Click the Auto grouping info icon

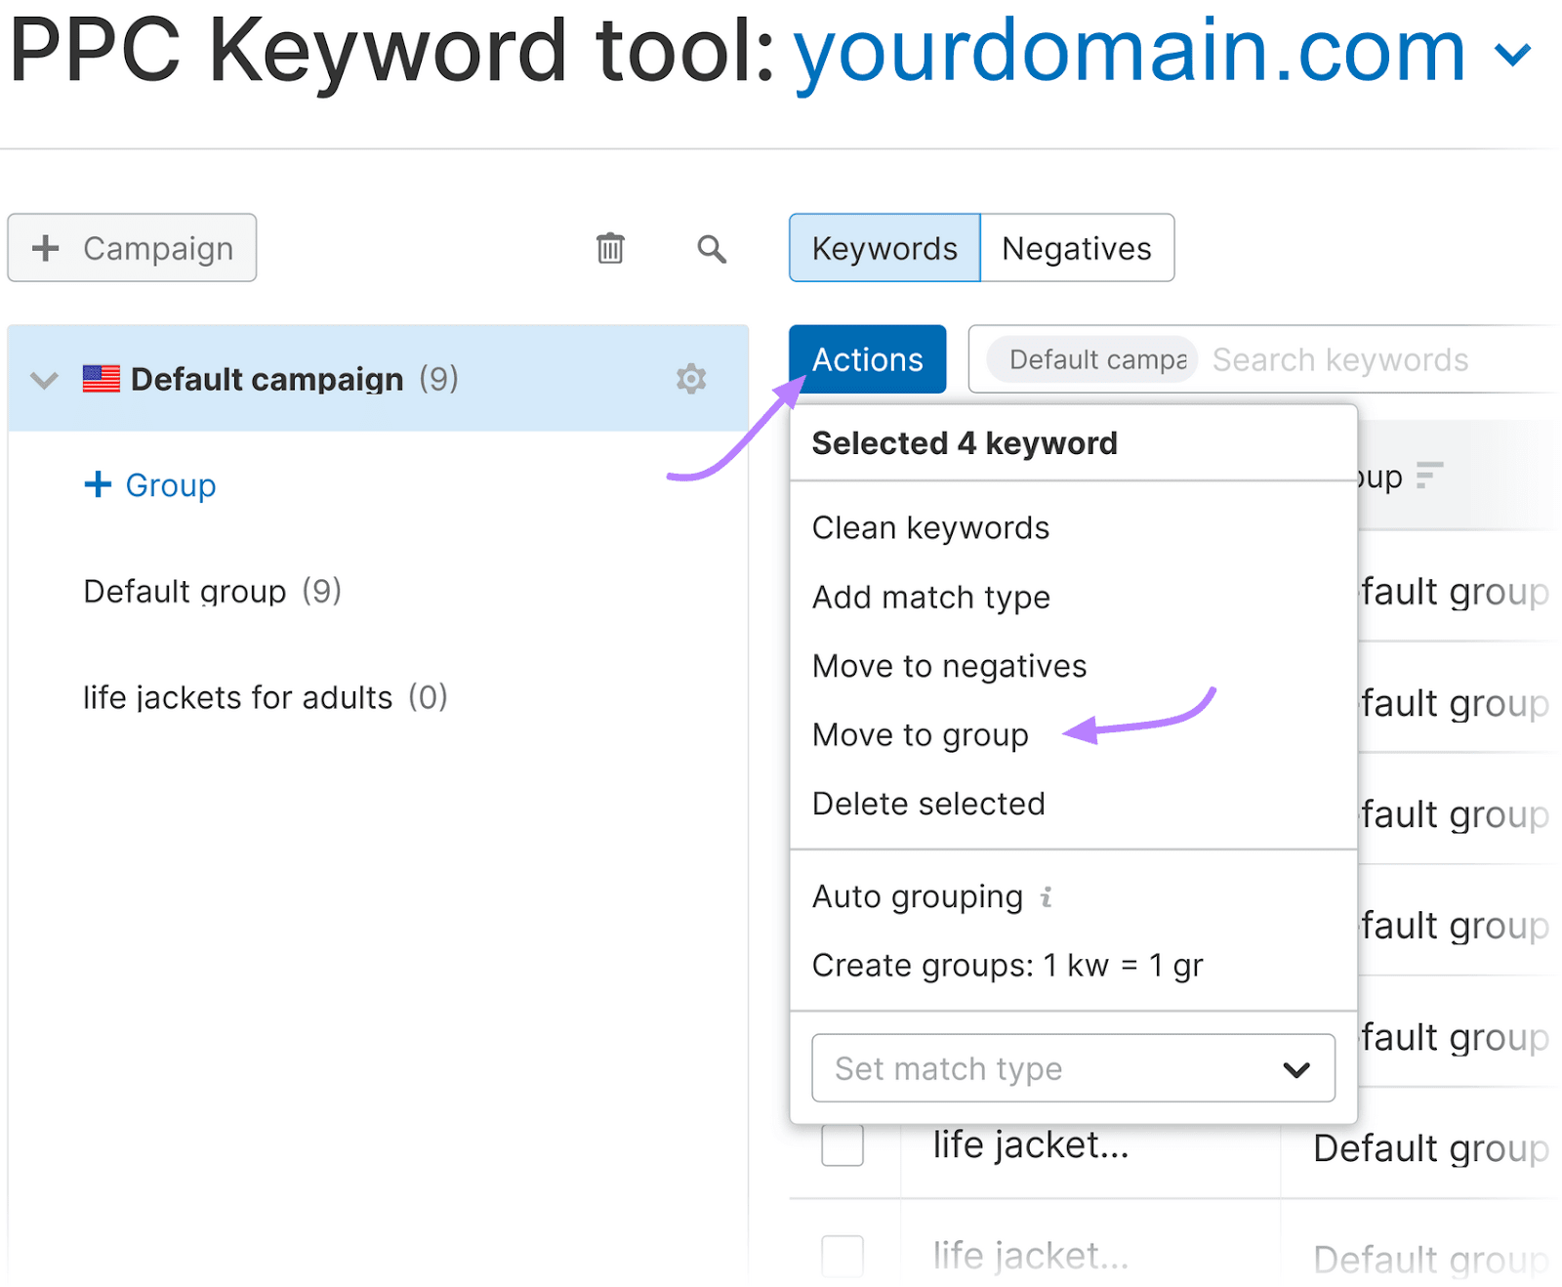[x=1046, y=896]
